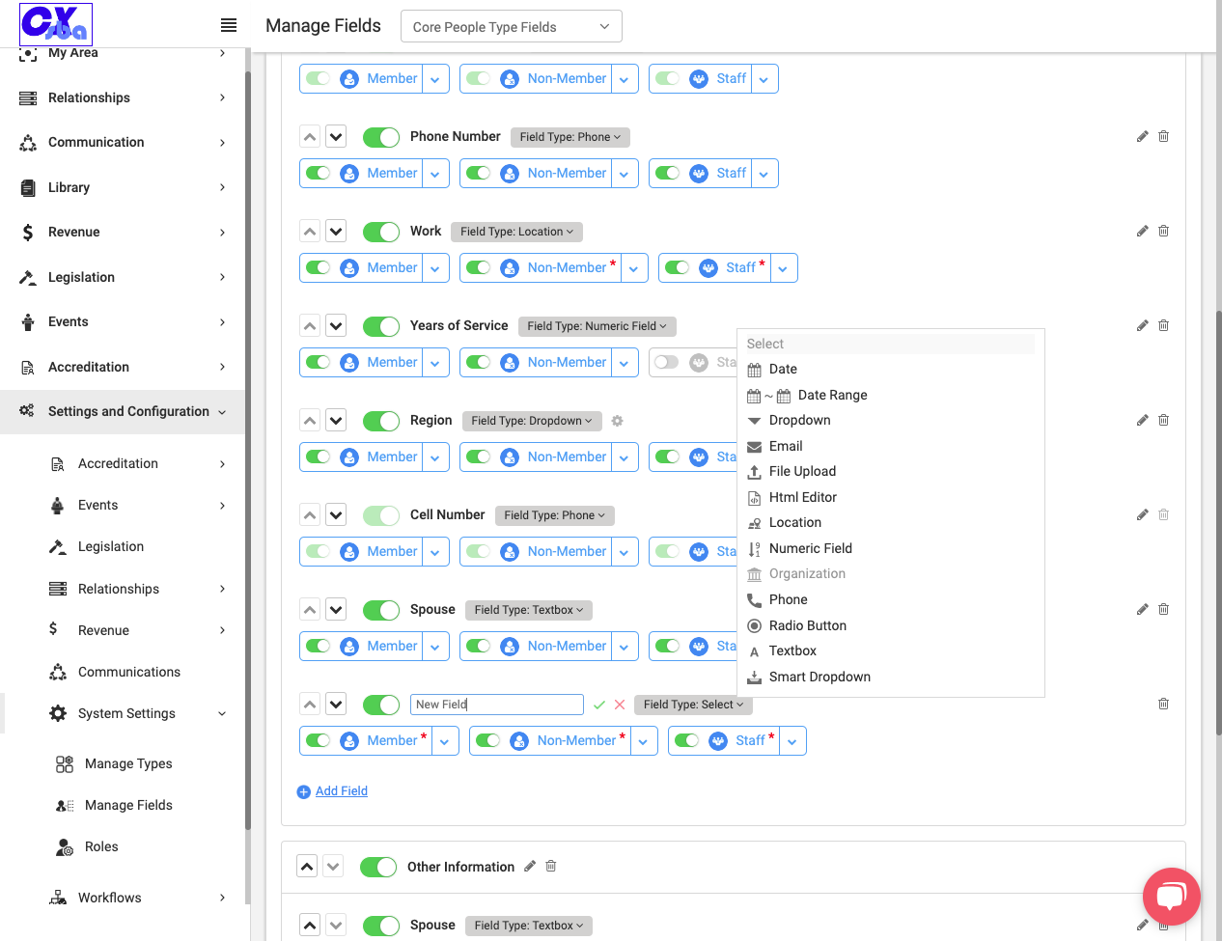This screenshot has width=1222, height=941.
Task: Toggle the Phone Number field switch
Action: (x=381, y=137)
